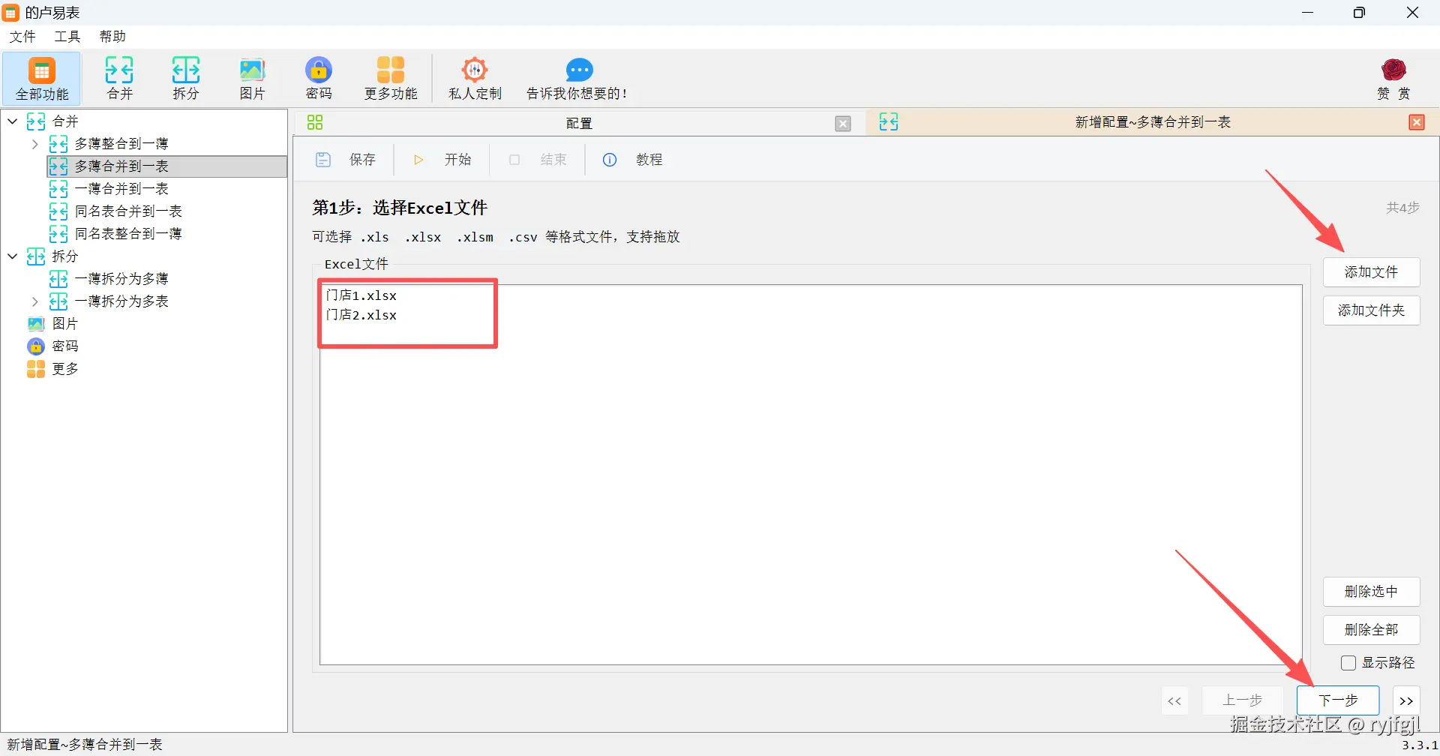Image resolution: width=1440 pixels, height=756 pixels.
Task: Select the 更多 tree node
Action: pyautogui.click(x=65, y=369)
